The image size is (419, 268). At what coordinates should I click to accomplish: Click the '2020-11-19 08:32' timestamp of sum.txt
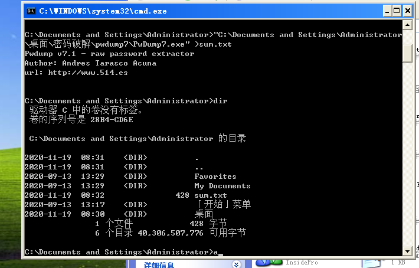click(x=64, y=195)
